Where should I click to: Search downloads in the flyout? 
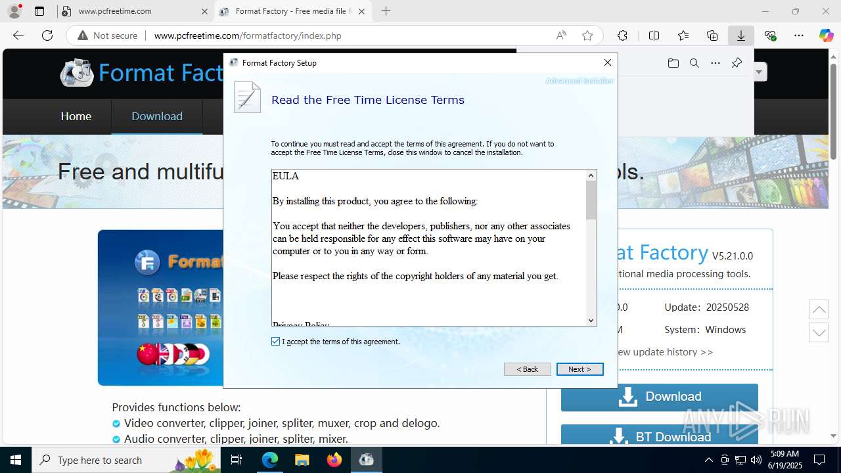[x=694, y=63]
